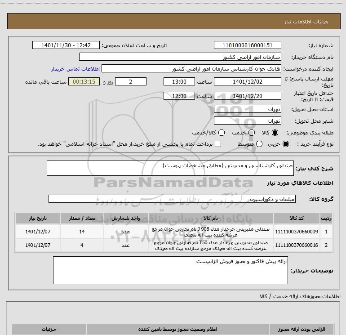Click the جزئیات column header
The image size is (346, 335).
click(x=49, y=329)
